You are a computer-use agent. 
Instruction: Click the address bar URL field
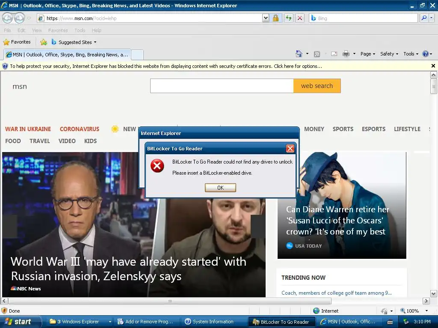click(x=150, y=18)
